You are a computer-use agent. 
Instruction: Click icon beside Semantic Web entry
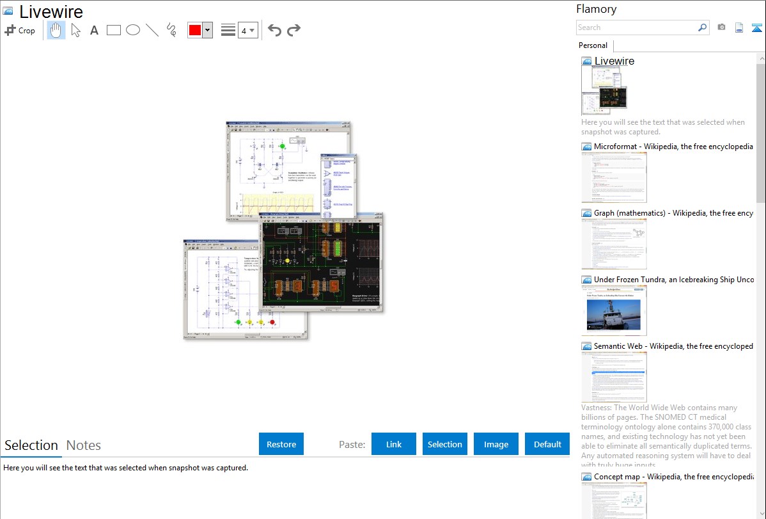586,346
